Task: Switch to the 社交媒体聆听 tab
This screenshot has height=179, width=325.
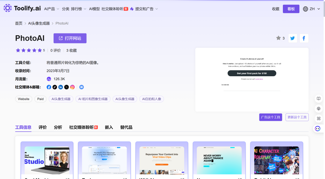Action: coord(84,127)
